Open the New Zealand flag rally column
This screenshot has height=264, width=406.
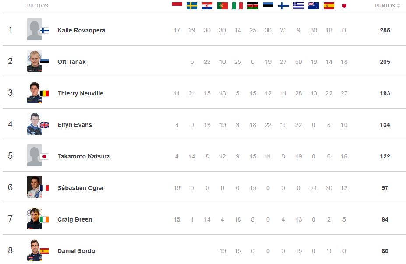[314, 6]
